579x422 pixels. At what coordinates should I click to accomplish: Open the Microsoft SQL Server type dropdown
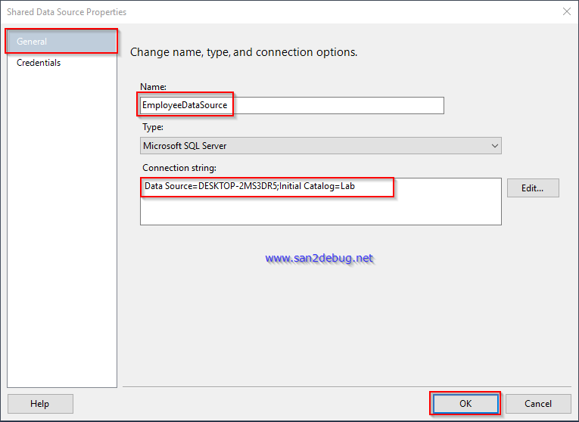click(320, 146)
